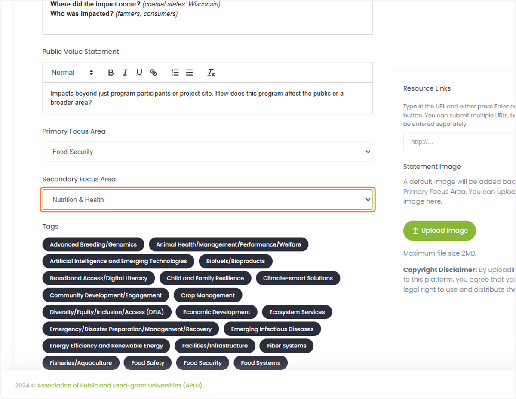Click the 'Public Value Statement' label
The image size is (516, 399).
pyautogui.click(x=80, y=52)
